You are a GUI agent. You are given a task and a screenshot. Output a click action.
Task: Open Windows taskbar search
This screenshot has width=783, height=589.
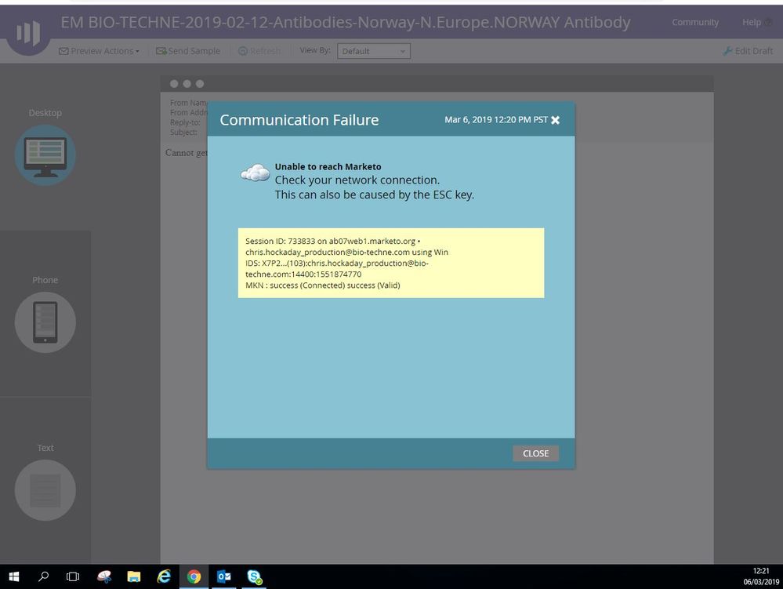point(43,576)
